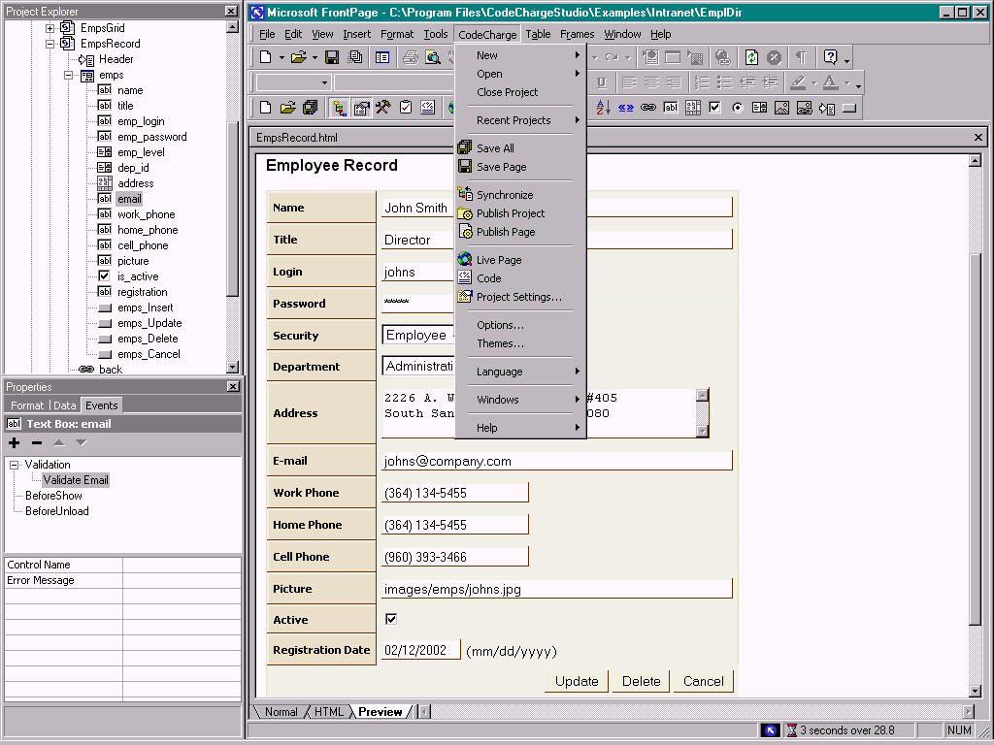Click the Update button on the form

pos(577,681)
